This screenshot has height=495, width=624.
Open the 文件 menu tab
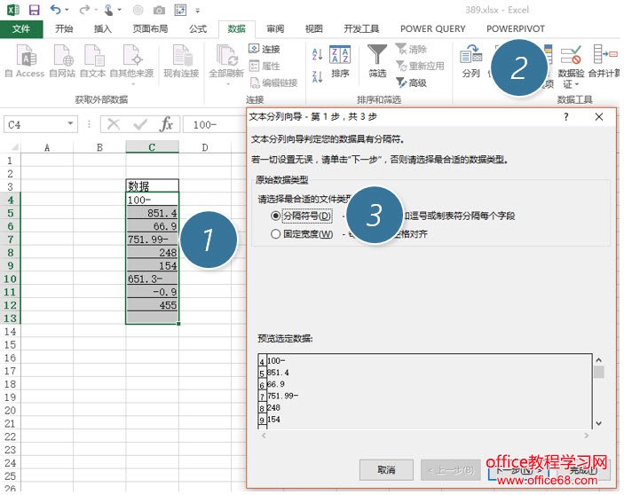[x=21, y=28]
